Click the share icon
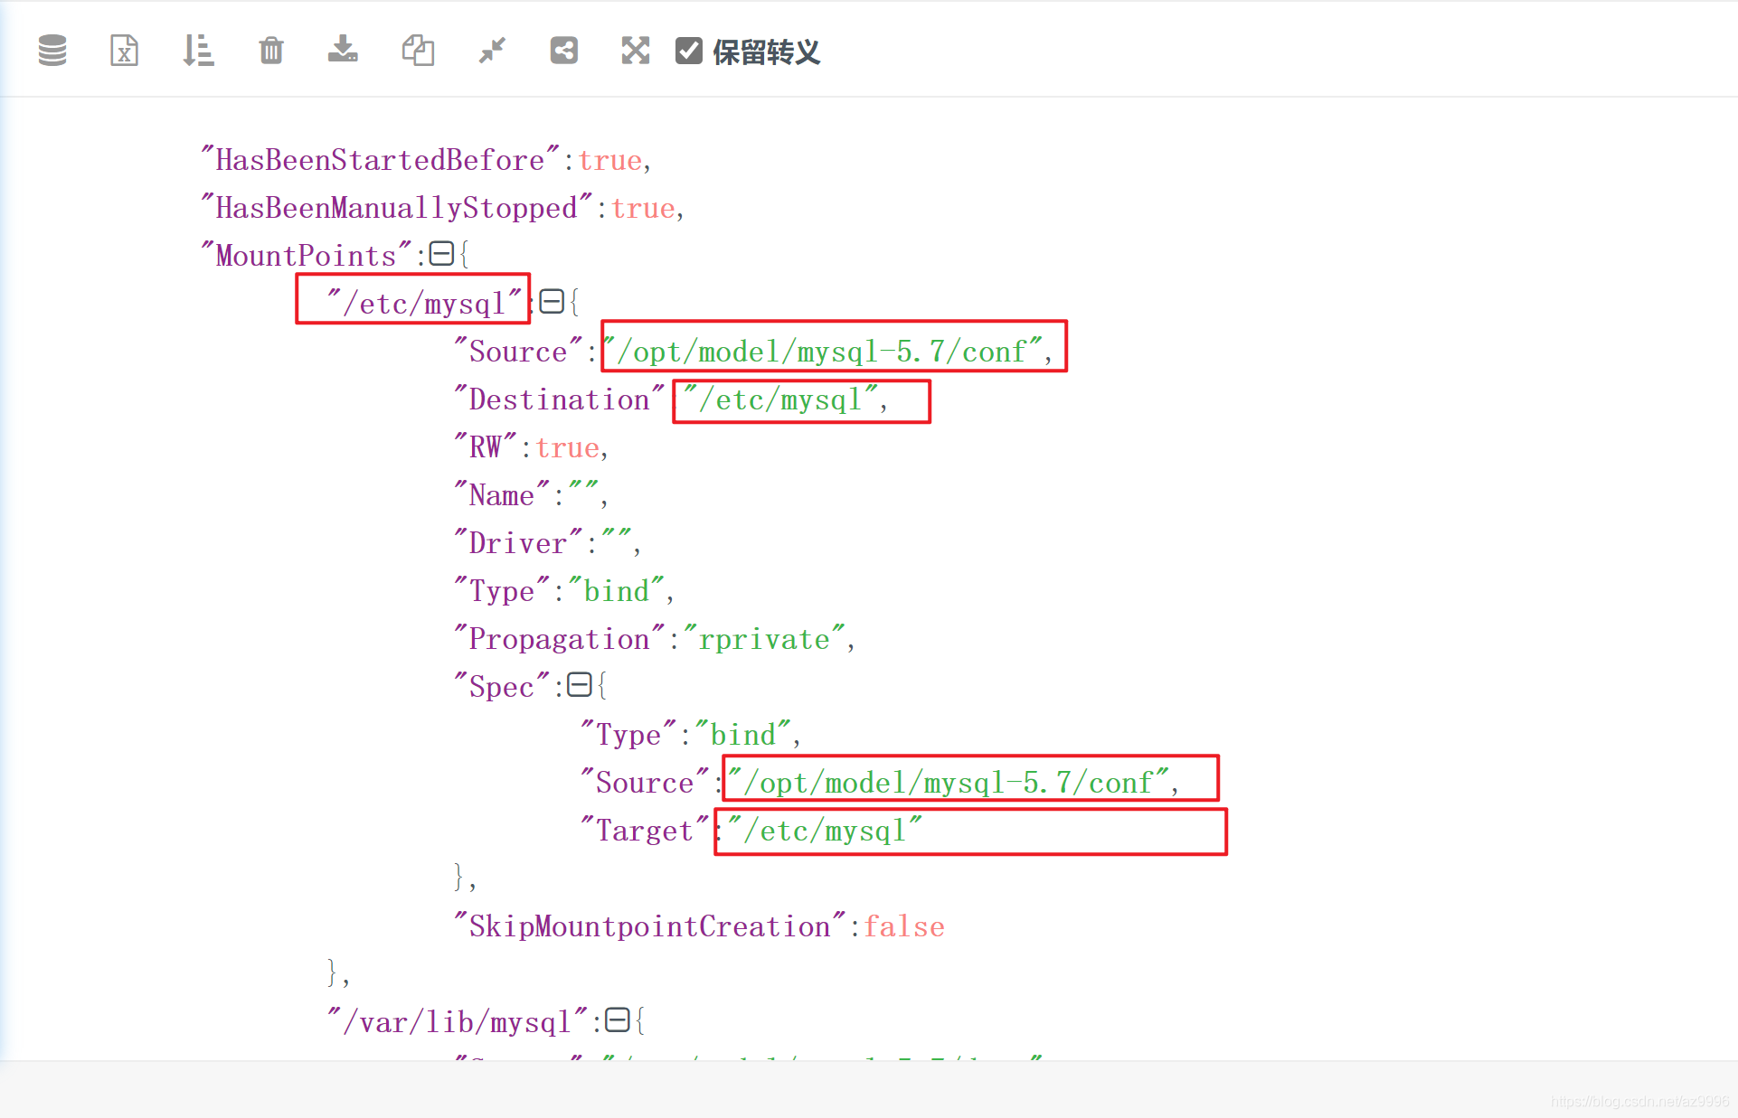The image size is (1738, 1118). (563, 51)
